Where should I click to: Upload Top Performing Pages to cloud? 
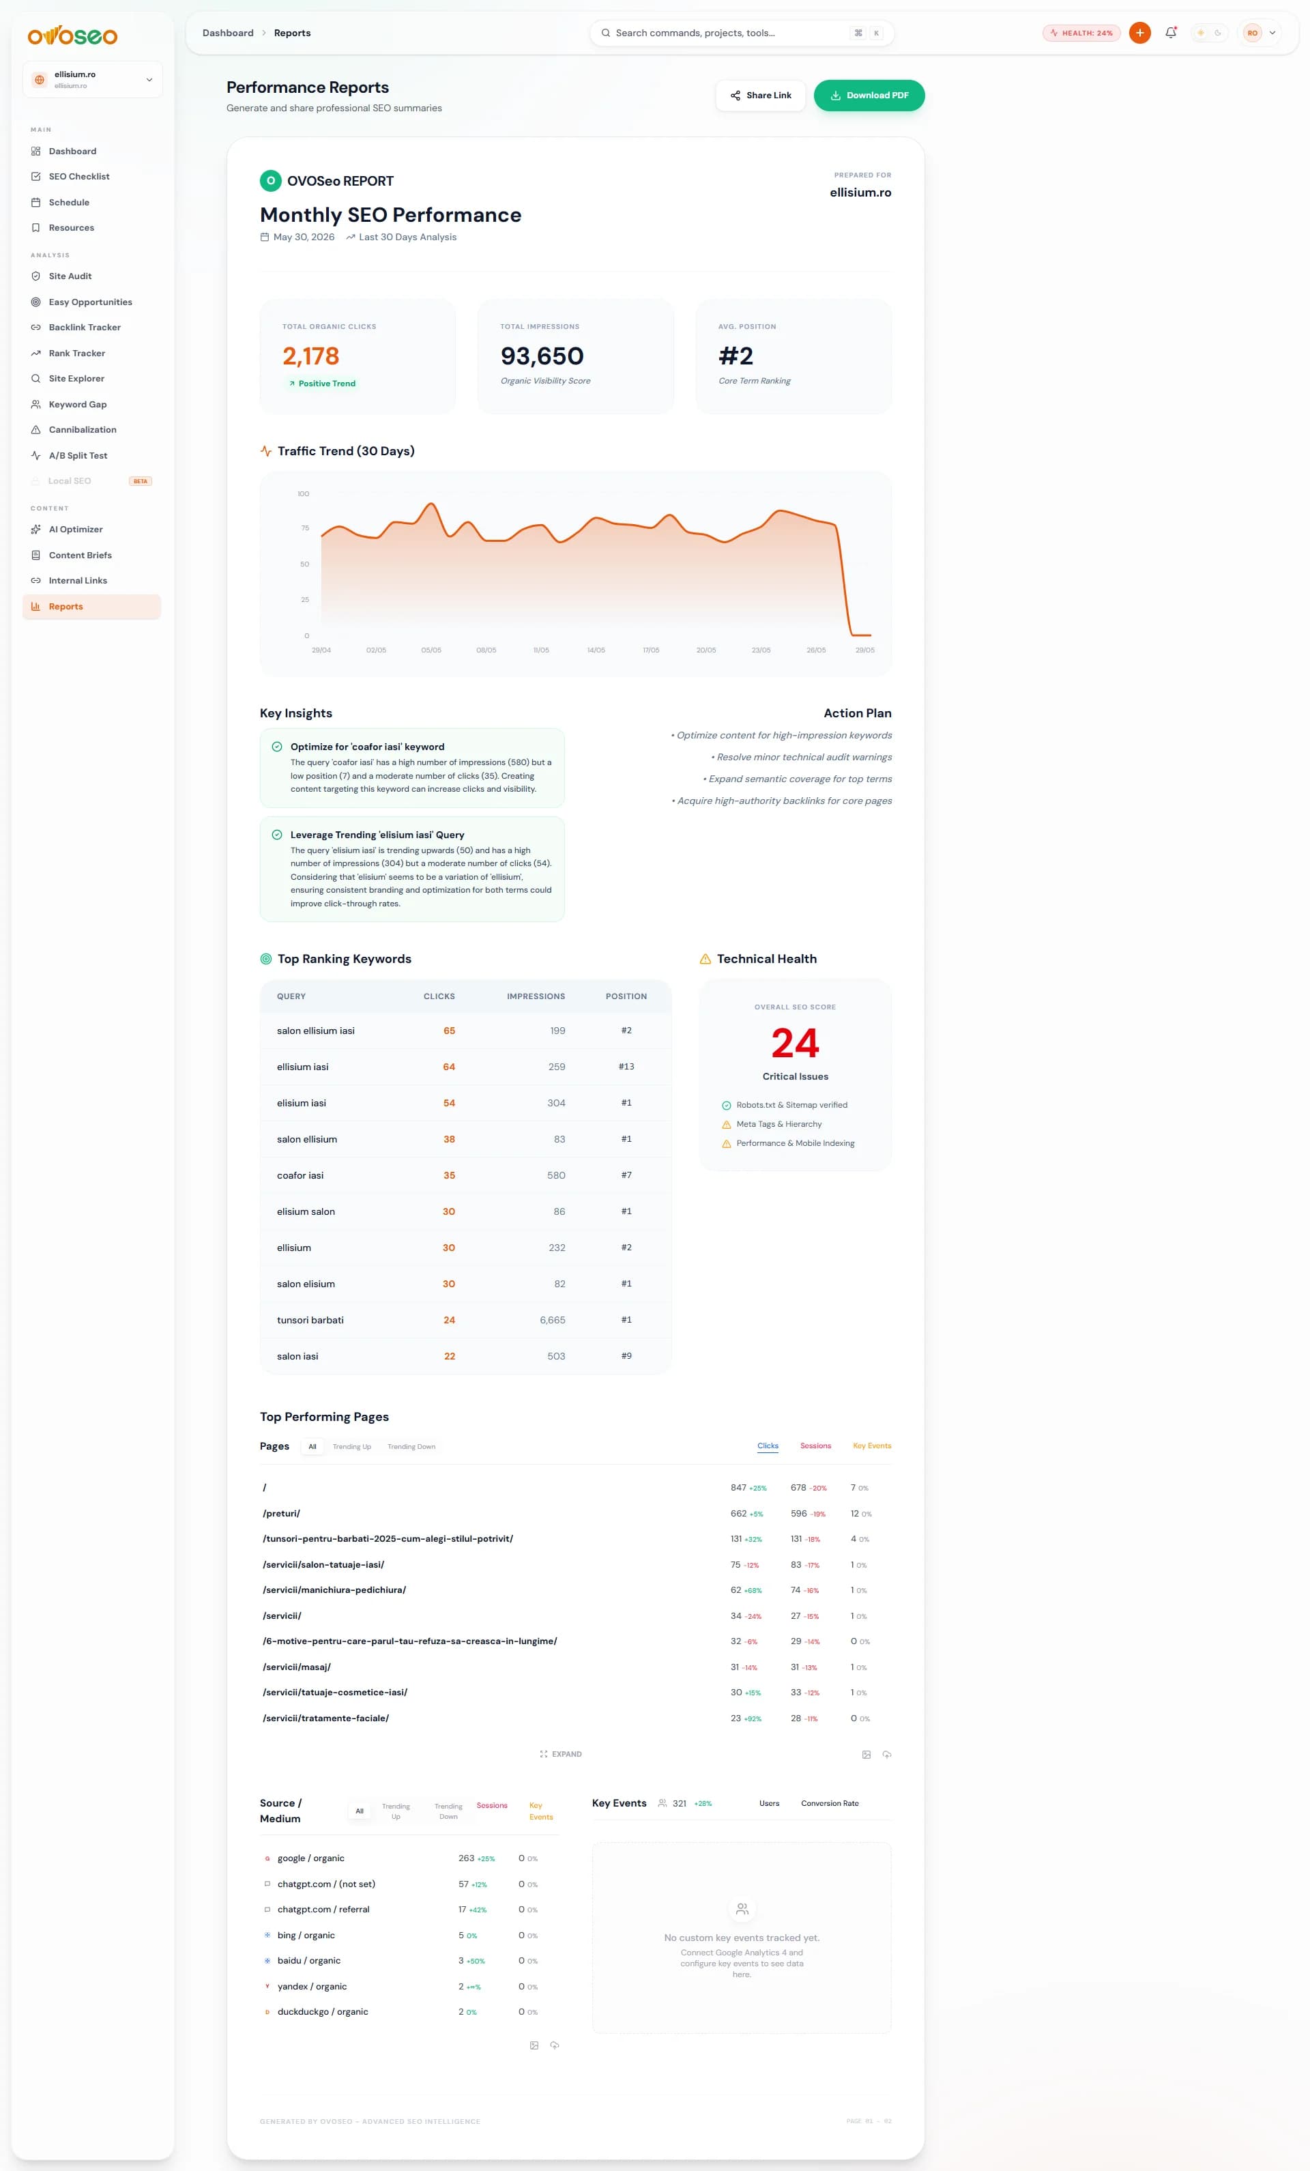tap(886, 1754)
